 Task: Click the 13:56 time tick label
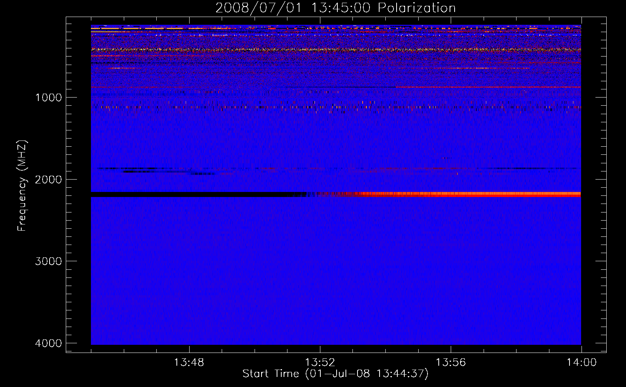(x=450, y=363)
